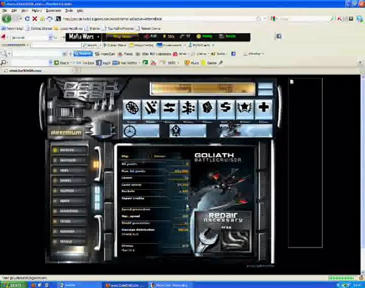Screen dimensions: 365x288
Task: Select the Ships item in left sidebar
Action: point(69,170)
